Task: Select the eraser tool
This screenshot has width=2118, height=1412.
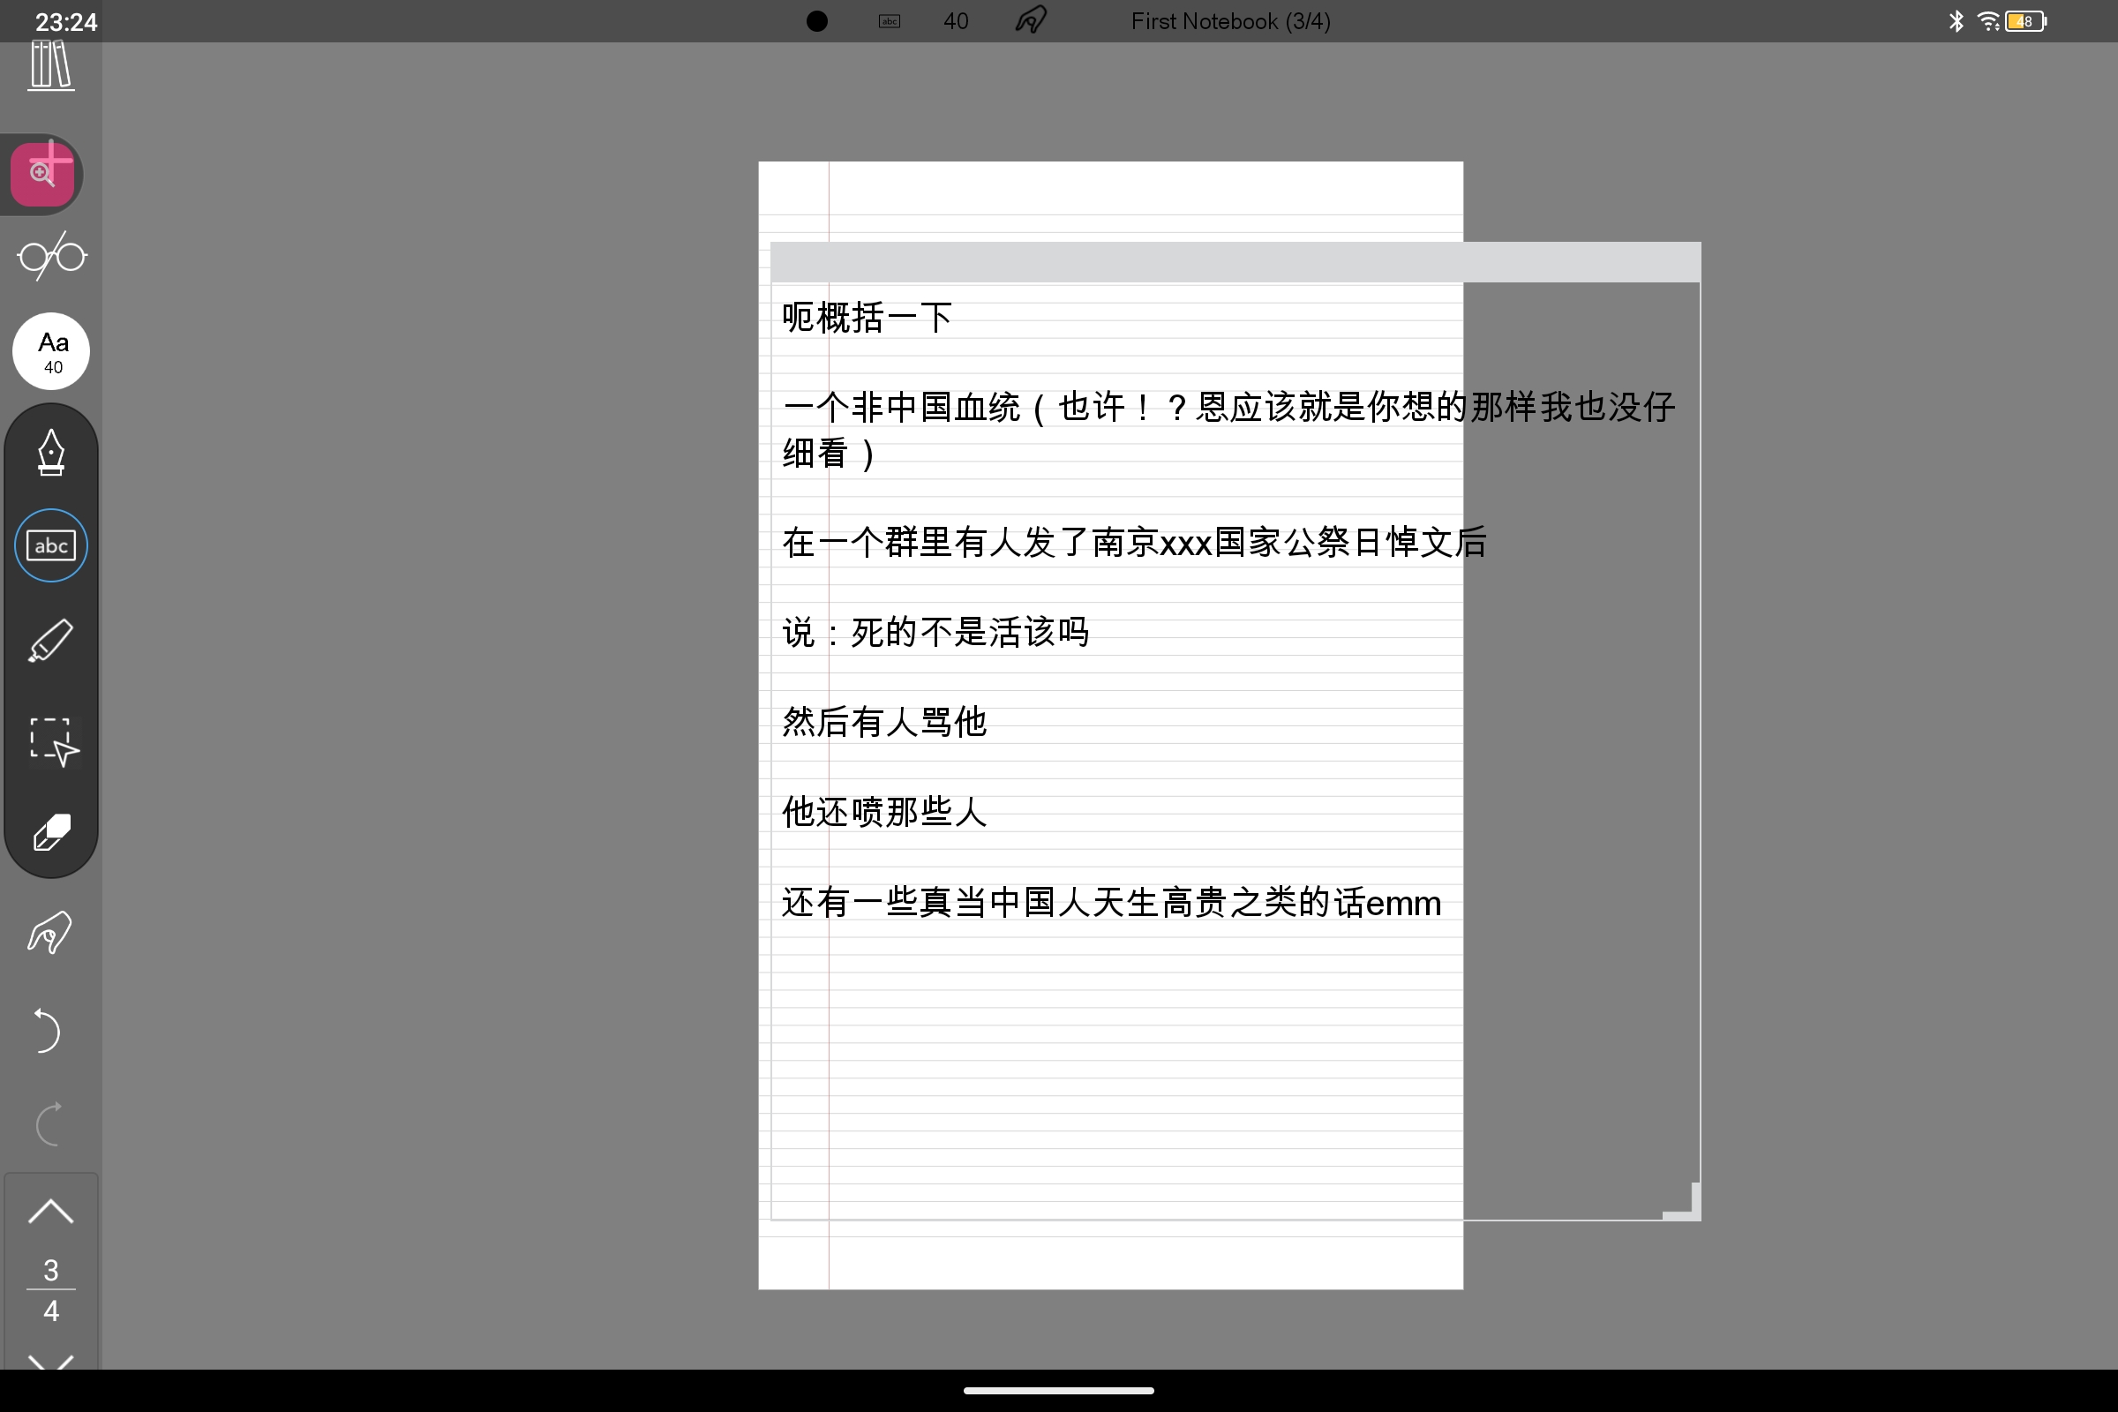Action: tap(50, 834)
